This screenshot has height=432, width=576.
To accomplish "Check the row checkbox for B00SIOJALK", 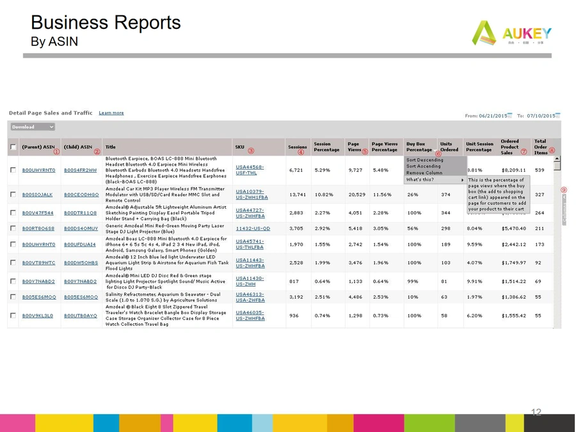I will 13,194.
